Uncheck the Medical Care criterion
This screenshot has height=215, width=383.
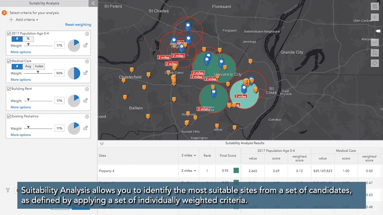9,61
